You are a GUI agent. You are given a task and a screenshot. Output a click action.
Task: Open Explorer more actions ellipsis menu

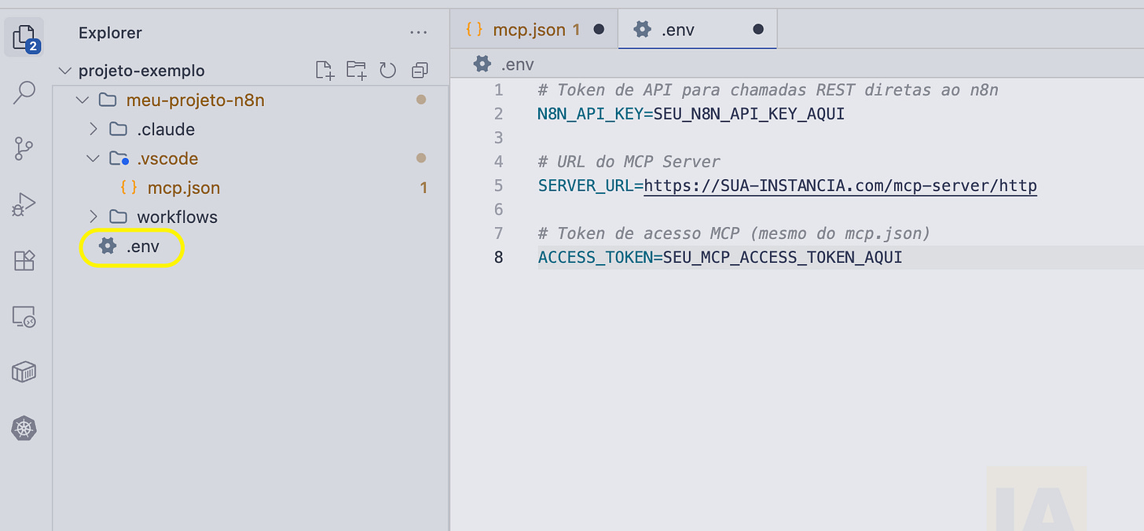(420, 33)
